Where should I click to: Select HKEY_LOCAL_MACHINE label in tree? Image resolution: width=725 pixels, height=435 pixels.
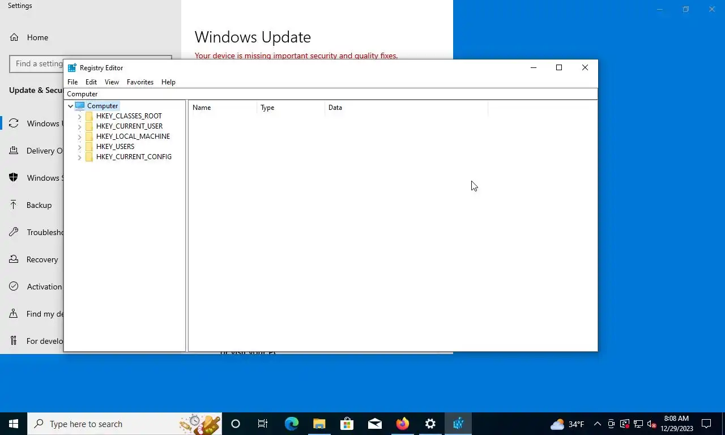[133, 137]
